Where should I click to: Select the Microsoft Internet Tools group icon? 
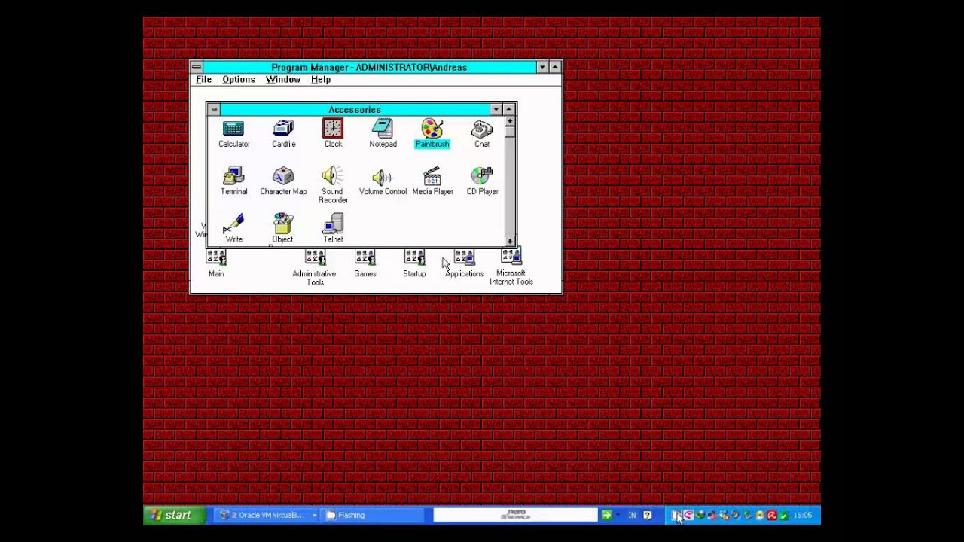[x=511, y=268]
